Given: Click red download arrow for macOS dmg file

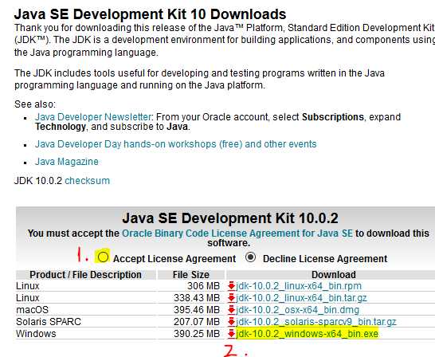Looking at the screenshot, I should point(231,310).
